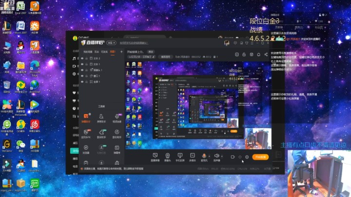Click the share icon above the preview
This screenshot has height=197, width=351.
[266, 55]
